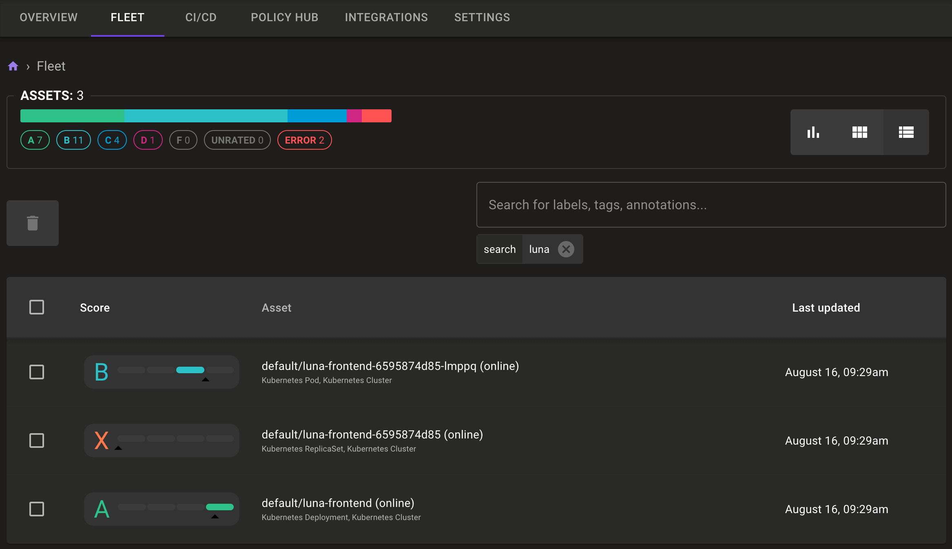
Task: Switch to list view
Action: [x=906, y=132]
